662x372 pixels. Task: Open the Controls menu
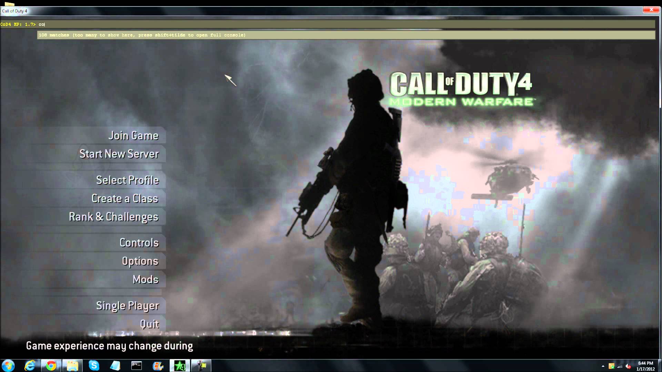point(139,243)
